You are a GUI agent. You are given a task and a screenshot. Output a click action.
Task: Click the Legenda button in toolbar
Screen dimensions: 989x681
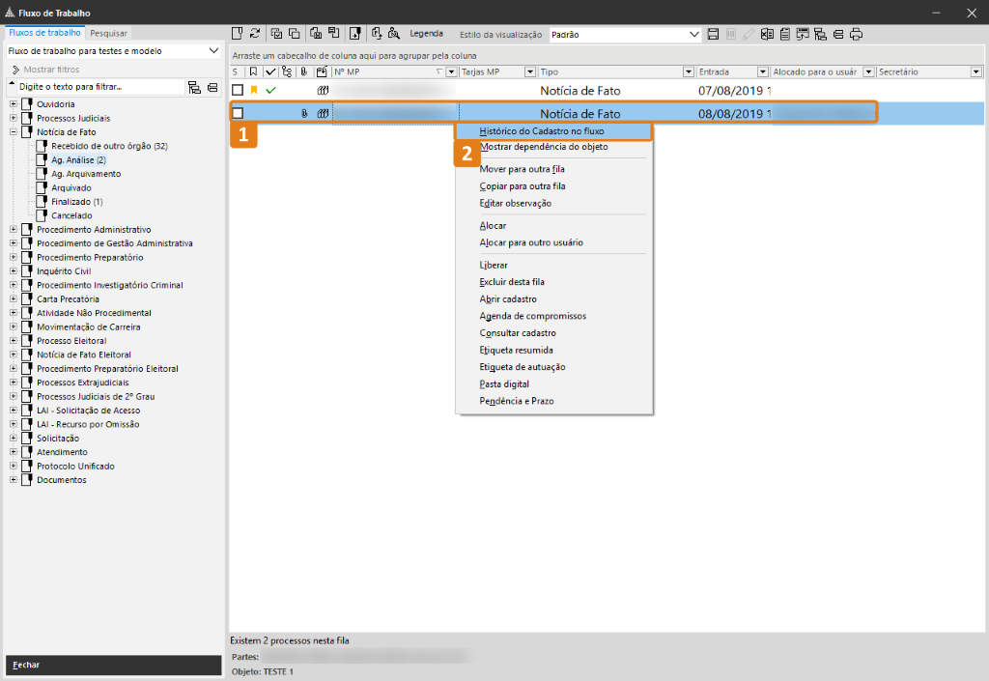pyautogui.click(x=426, y=34)
